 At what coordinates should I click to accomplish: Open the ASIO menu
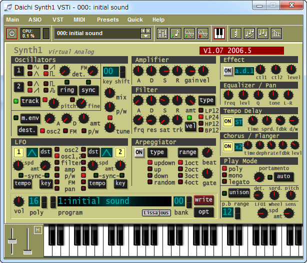pyautogui.click(x=35, y=20)
